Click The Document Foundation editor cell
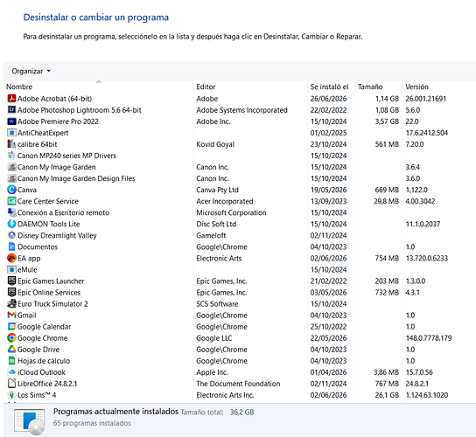The image size is (476, 437). [238, 384]
